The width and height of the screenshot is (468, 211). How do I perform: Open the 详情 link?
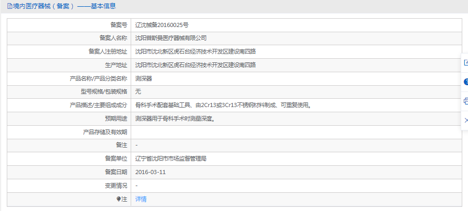coord(141,199)
